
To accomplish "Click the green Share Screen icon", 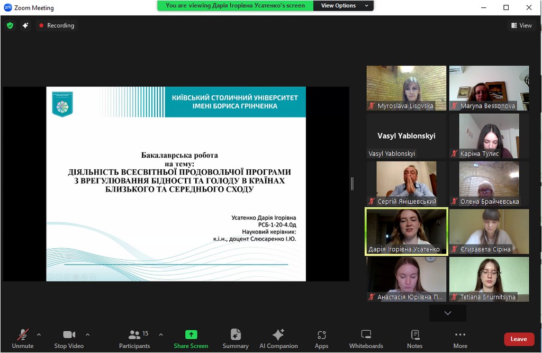I will pos(191,334).
